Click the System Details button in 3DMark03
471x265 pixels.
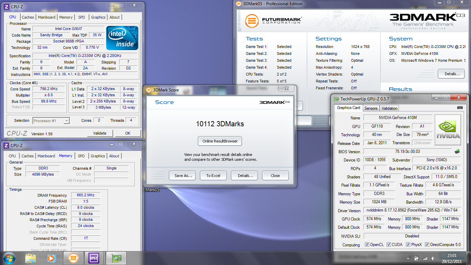pyautogui.click(x=451, y=74)
